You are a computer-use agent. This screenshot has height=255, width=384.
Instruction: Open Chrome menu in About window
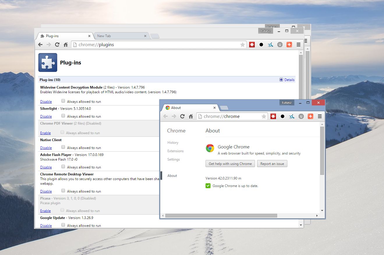point(320,116)
